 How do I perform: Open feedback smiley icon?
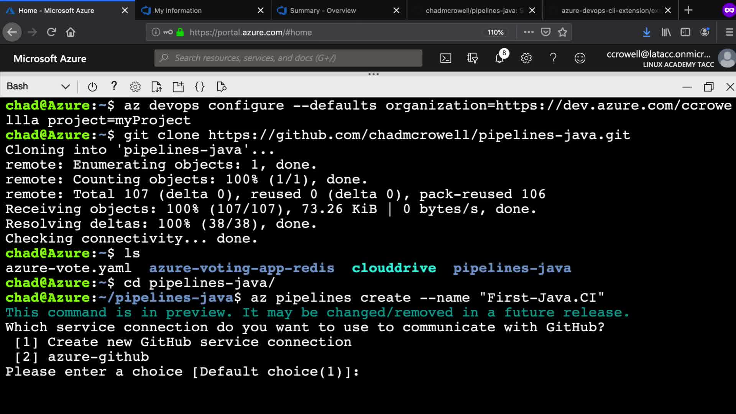(580, 58)
